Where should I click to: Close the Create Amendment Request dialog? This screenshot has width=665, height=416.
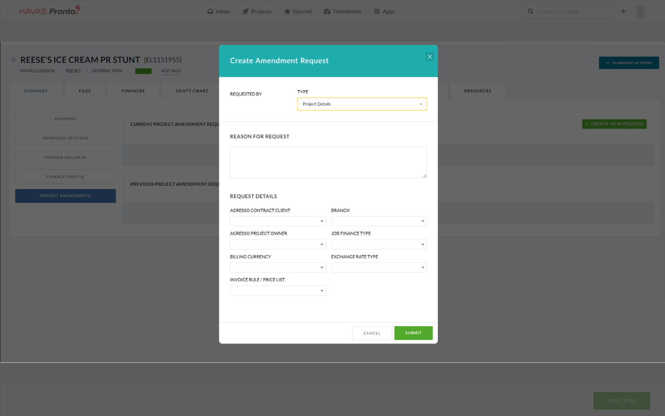(x=429, y=57)
